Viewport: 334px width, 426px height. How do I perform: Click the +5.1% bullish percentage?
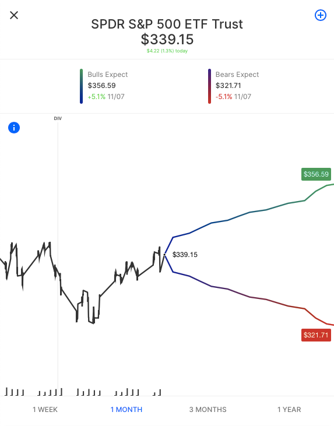point(97,97)
